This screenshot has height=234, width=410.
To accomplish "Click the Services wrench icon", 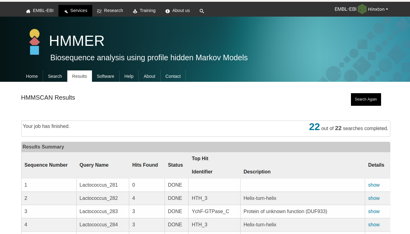I will (66, 11).
